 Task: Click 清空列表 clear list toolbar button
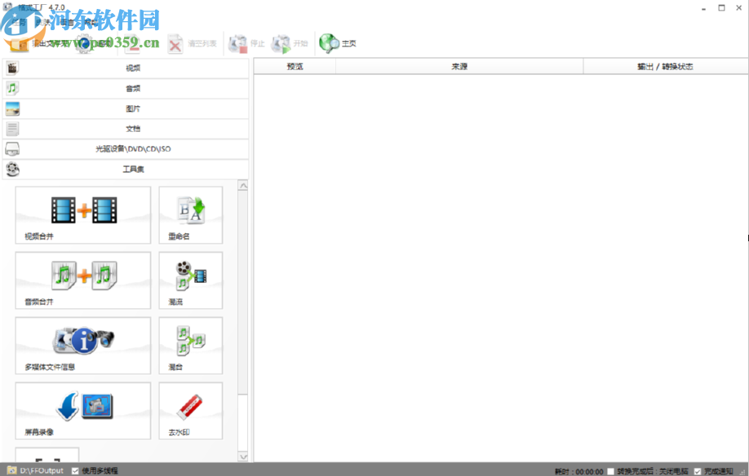click(x=192, y=44)
